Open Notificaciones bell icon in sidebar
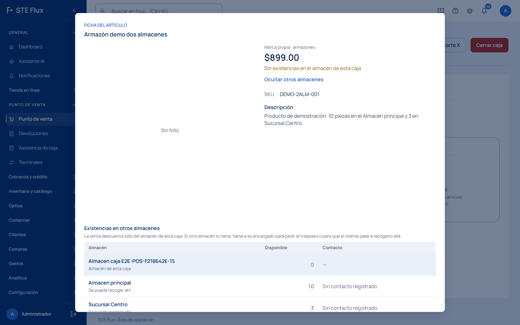The width and height of the screenshot is (520, 325). [x=12, y=76]
